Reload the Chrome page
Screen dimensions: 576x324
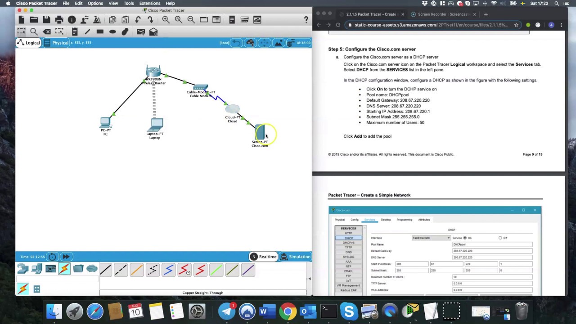pos(338,25)
